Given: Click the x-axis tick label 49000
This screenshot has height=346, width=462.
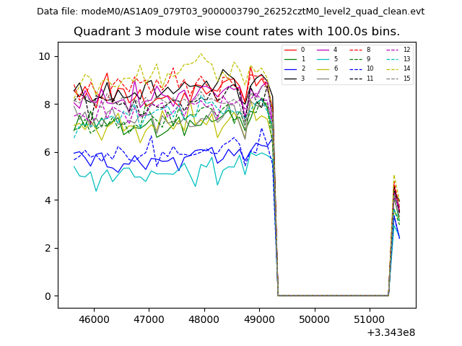Looking at the screenshot, I should pyautogui.click(x=259, y=319).
